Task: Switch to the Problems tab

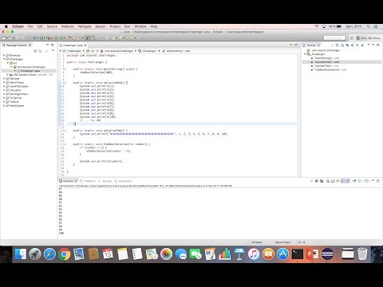Action: click(88, 181)
